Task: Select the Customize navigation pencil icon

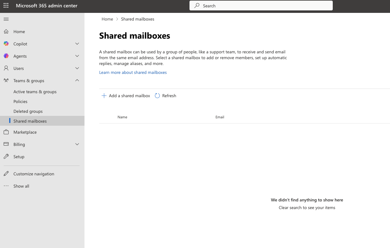Action: (6, 174)
